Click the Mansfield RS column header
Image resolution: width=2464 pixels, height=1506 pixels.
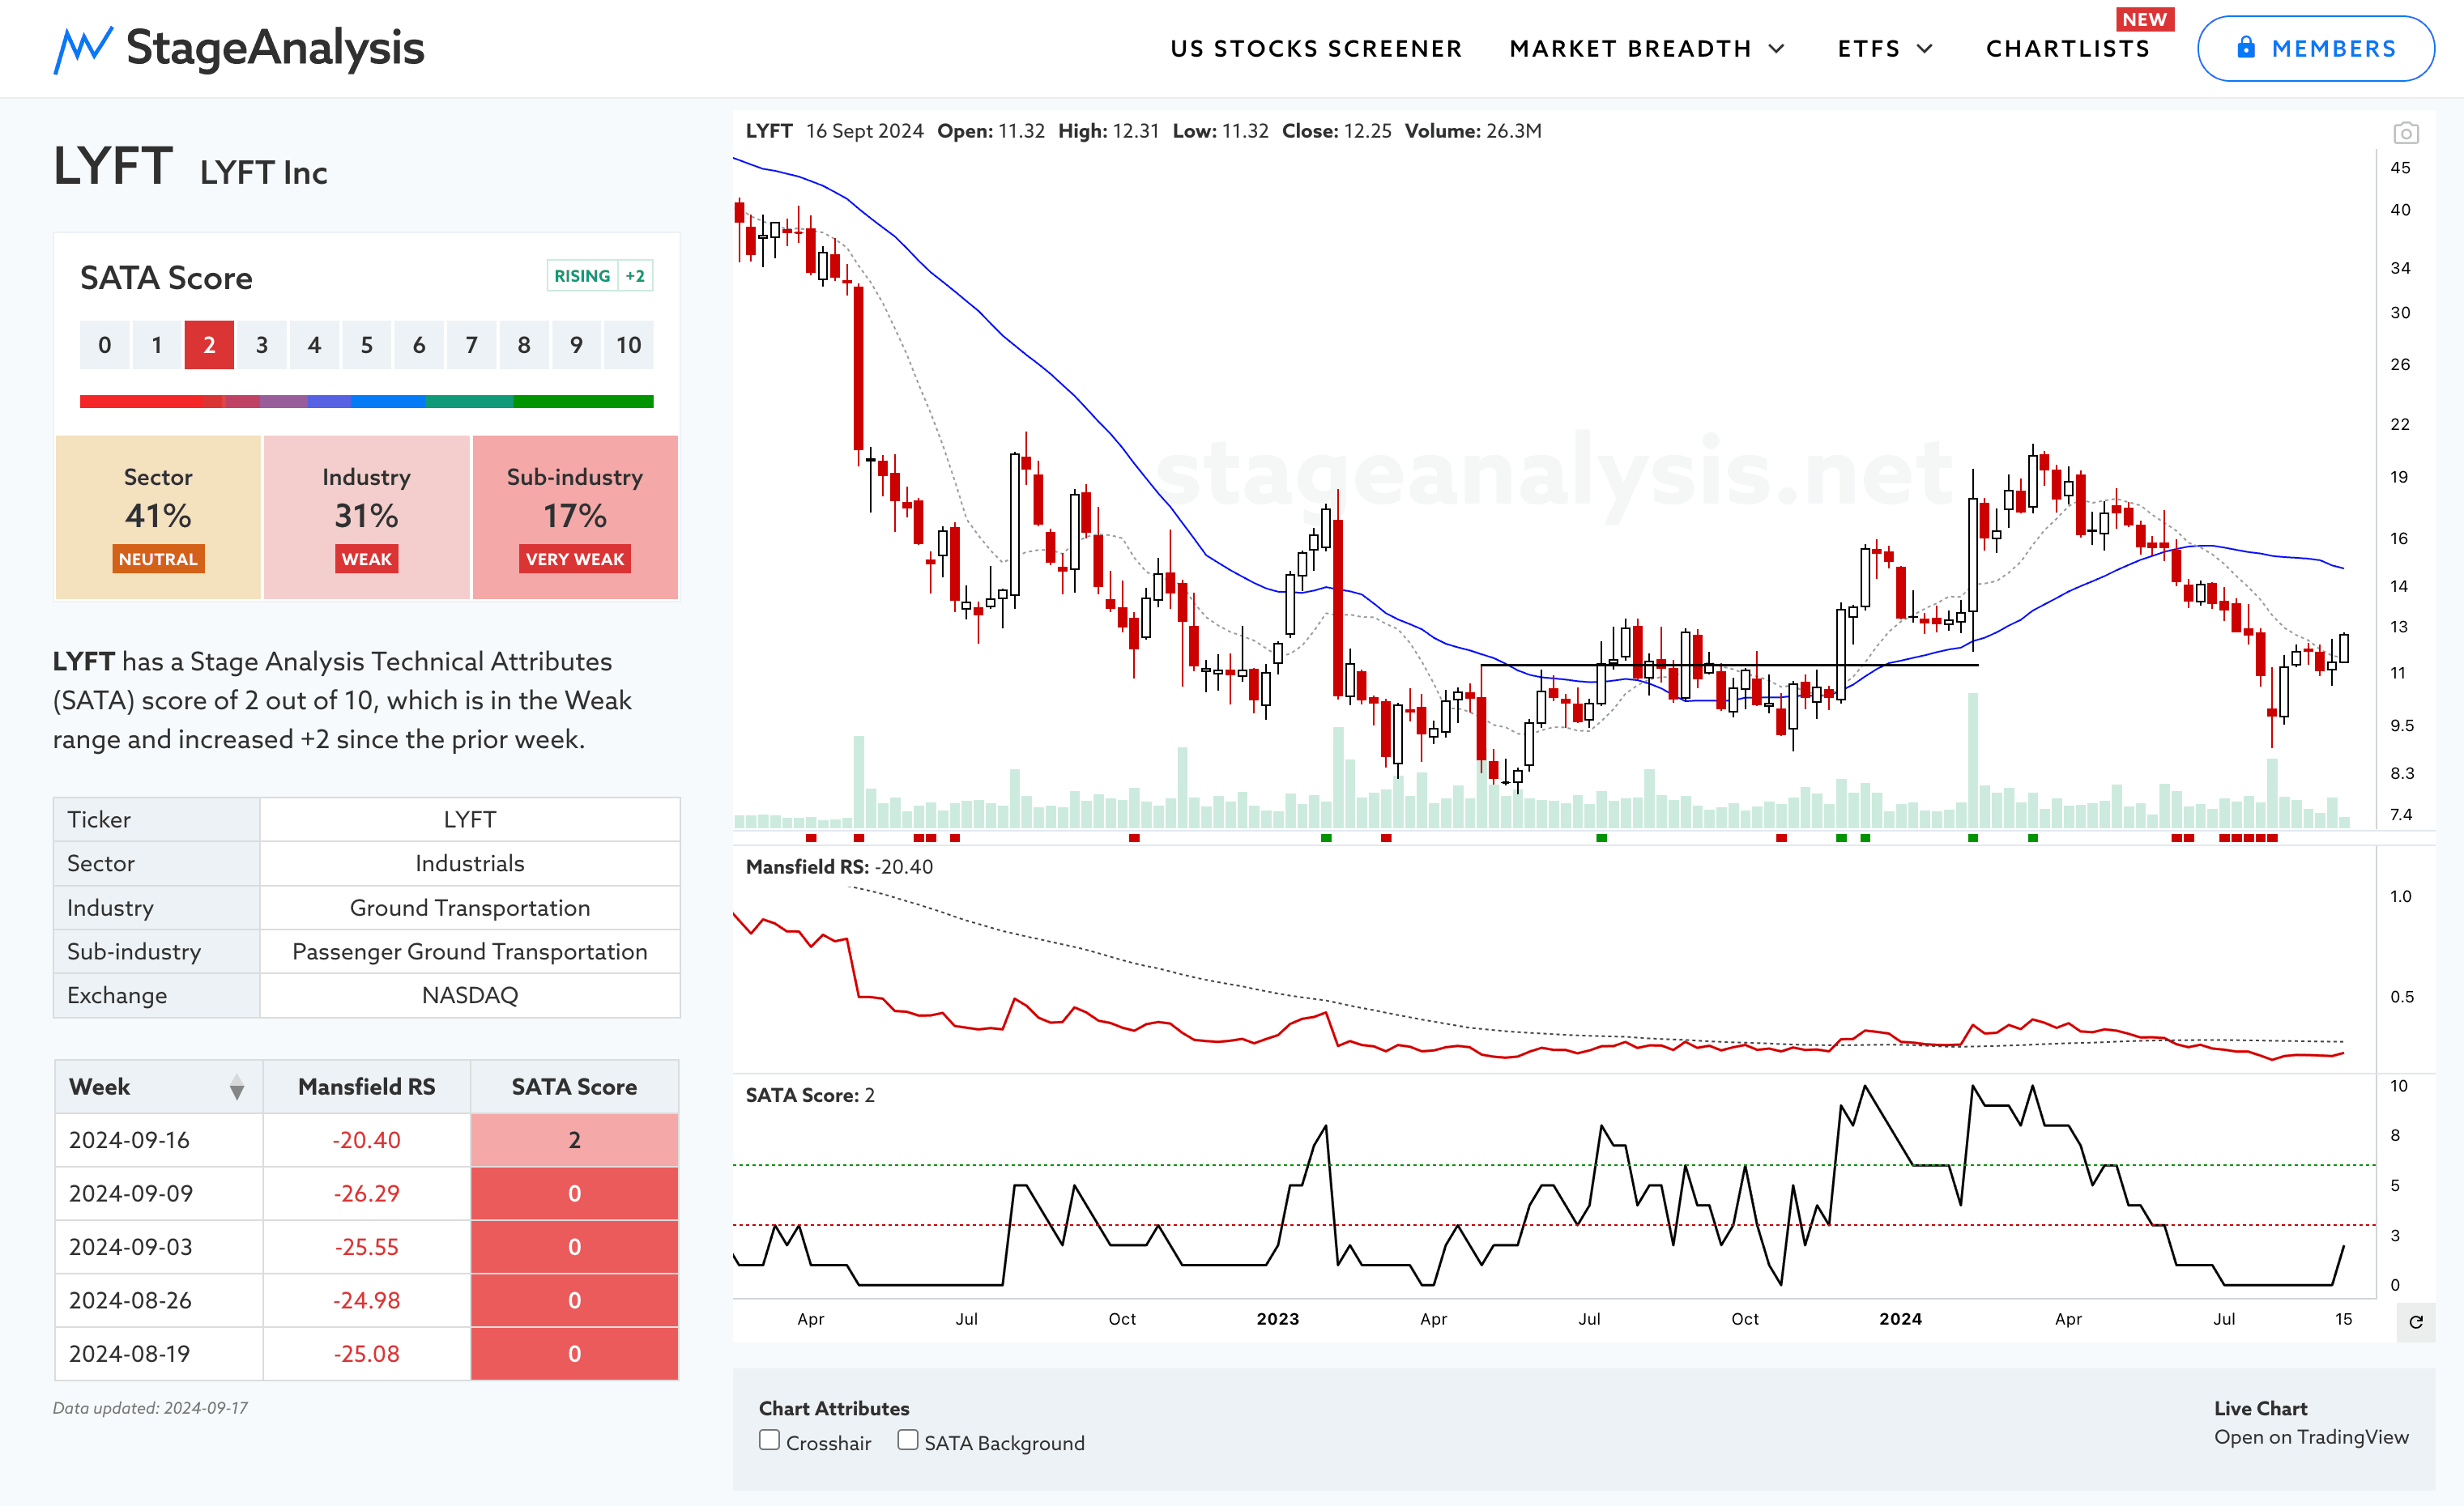(366, 1087)
